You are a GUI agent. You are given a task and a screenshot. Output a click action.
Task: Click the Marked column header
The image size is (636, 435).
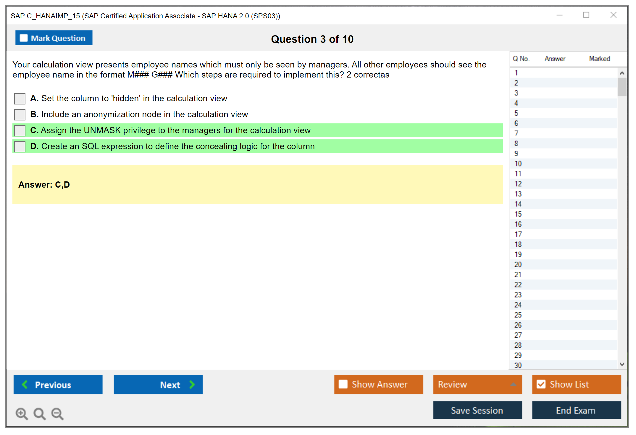point(599,59)
